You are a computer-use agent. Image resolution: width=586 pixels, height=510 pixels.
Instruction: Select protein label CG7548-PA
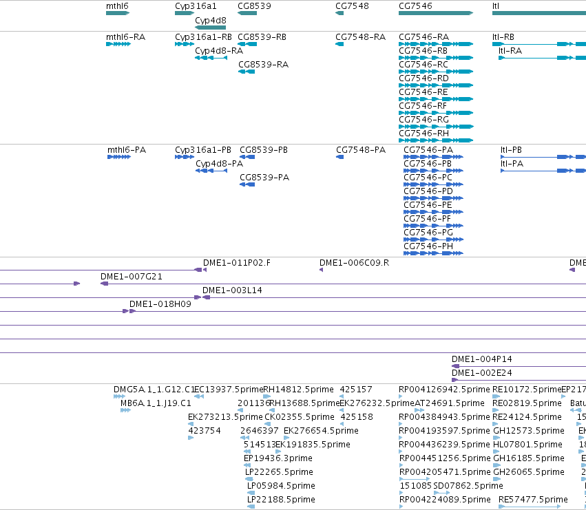click(x=361, y=150)
